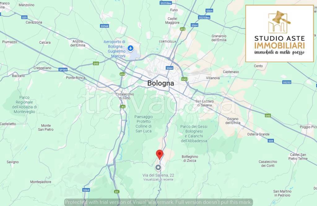Viewport: 317px width, 206px height.
Task: Click Ozzano dell'Emilia town label
Action: pos(233,121)
